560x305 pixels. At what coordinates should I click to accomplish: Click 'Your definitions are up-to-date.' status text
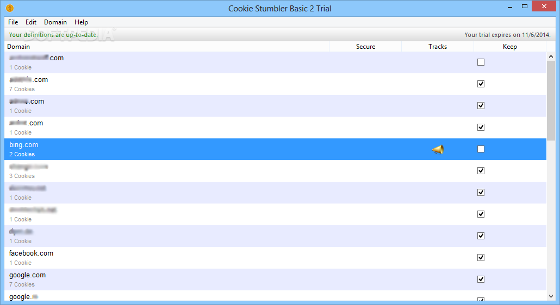point(53,35)
